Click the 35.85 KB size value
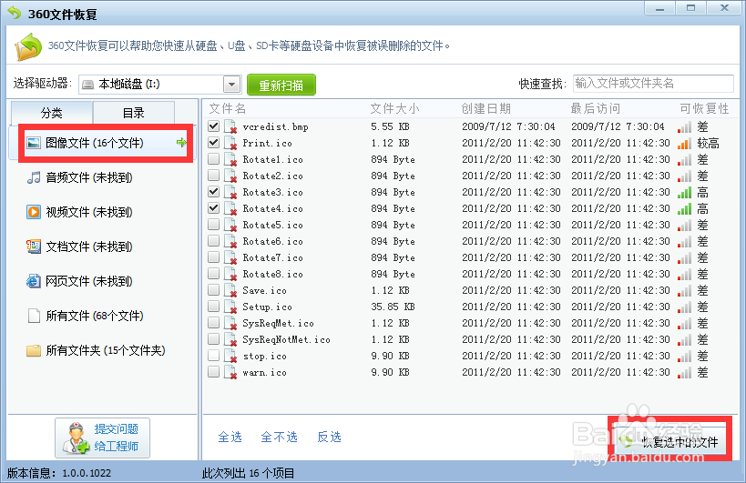The height and width of the screenshot is (483, 746). 393,307
